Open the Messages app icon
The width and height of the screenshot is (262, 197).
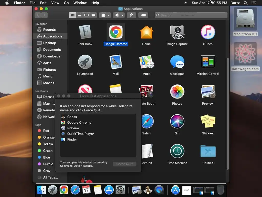tap(177, 62)
